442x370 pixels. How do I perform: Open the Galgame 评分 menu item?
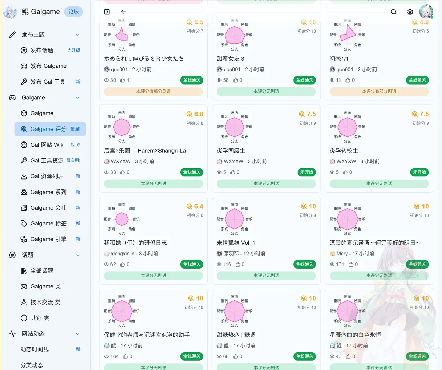[x=50, y=129]
